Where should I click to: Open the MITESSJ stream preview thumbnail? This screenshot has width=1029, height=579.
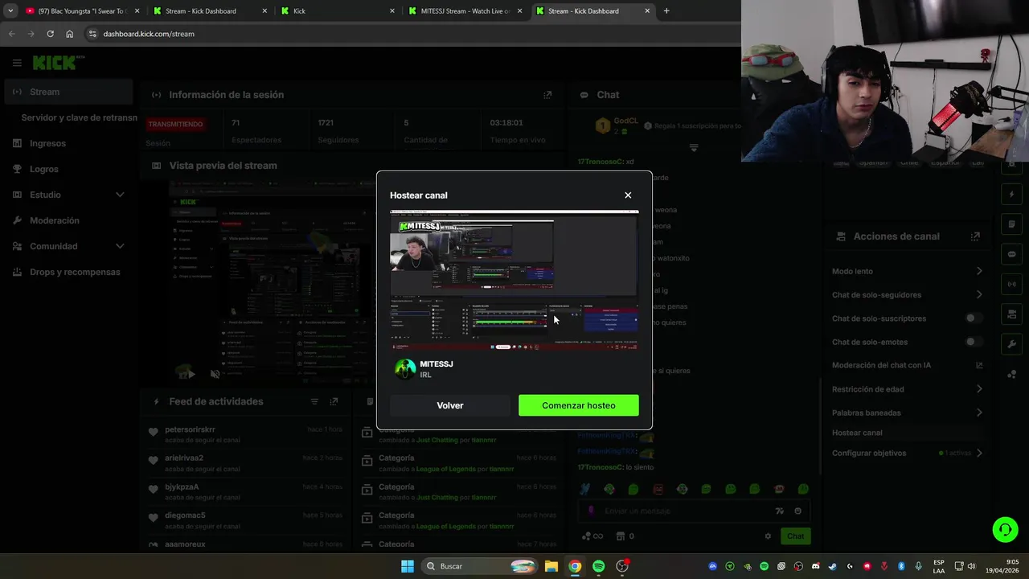[514, 280]
